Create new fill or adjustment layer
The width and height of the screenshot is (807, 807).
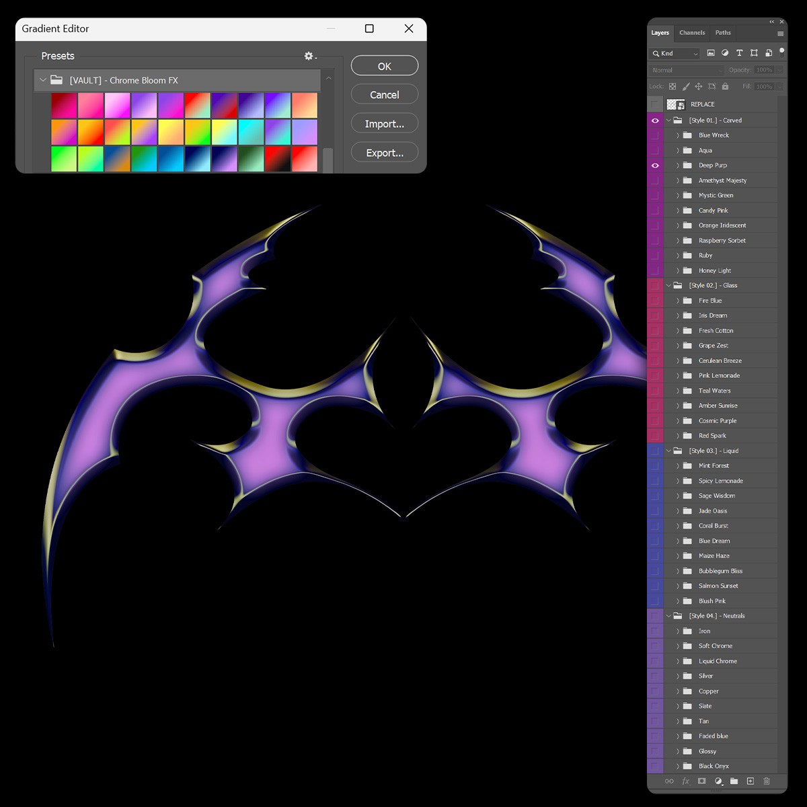(x=718, y=781)
